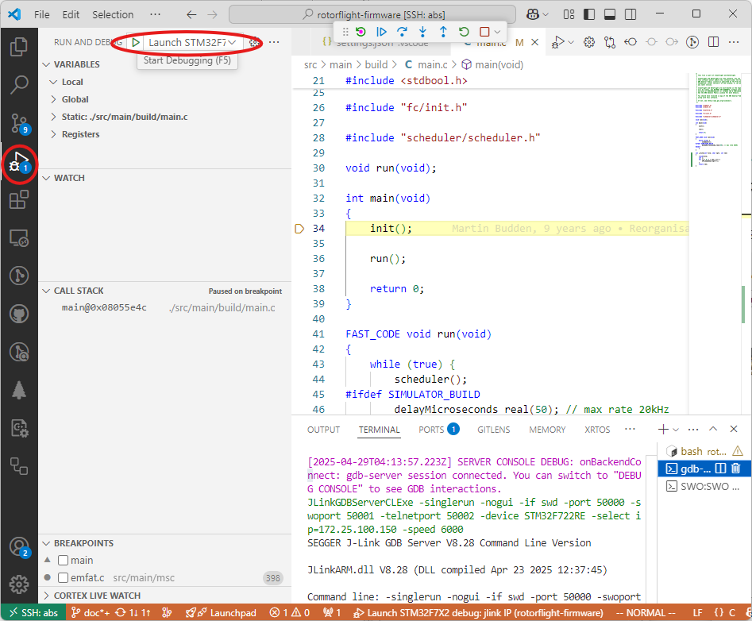Collapse the BREAKPOINTS section

coord(46,543)
